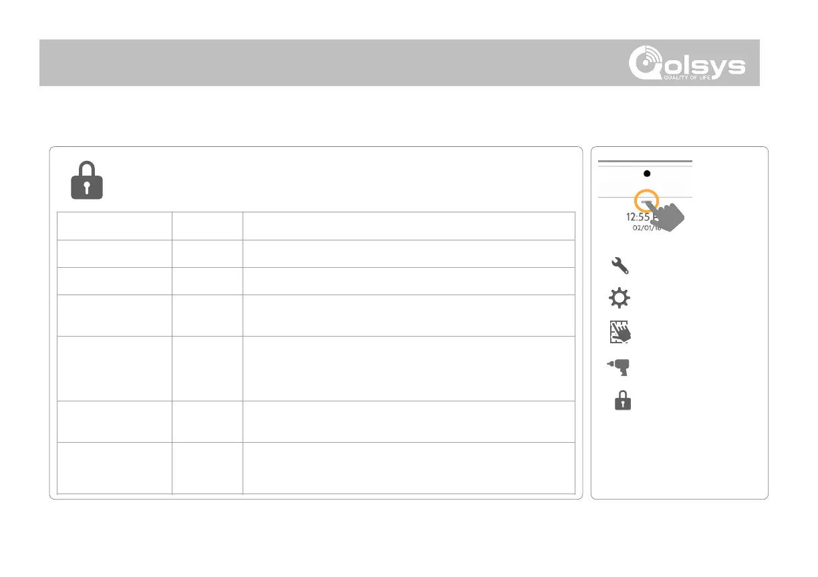Click the small padlock icon below the drill
This screenshot has width=818, height=577.
click(x=622, y=401)
